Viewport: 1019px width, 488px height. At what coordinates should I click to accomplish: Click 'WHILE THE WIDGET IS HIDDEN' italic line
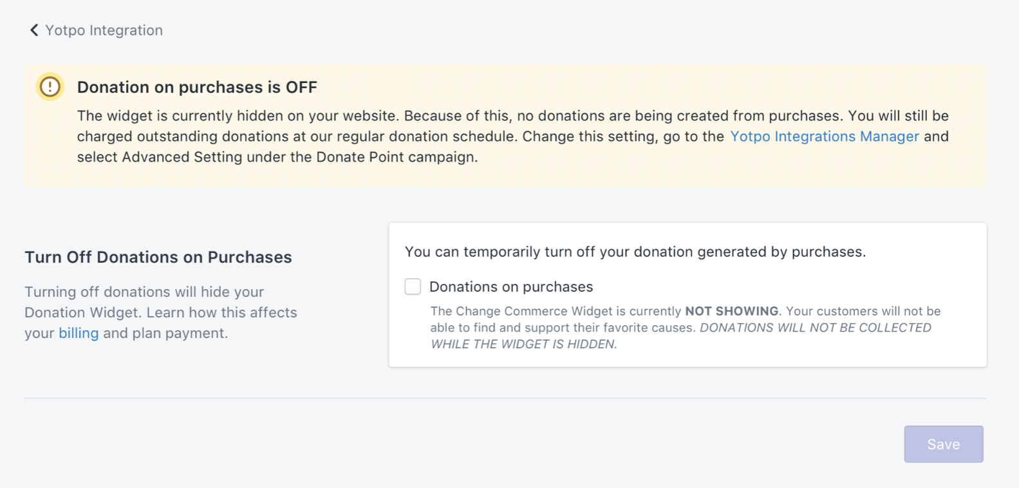tap(524, 344)
